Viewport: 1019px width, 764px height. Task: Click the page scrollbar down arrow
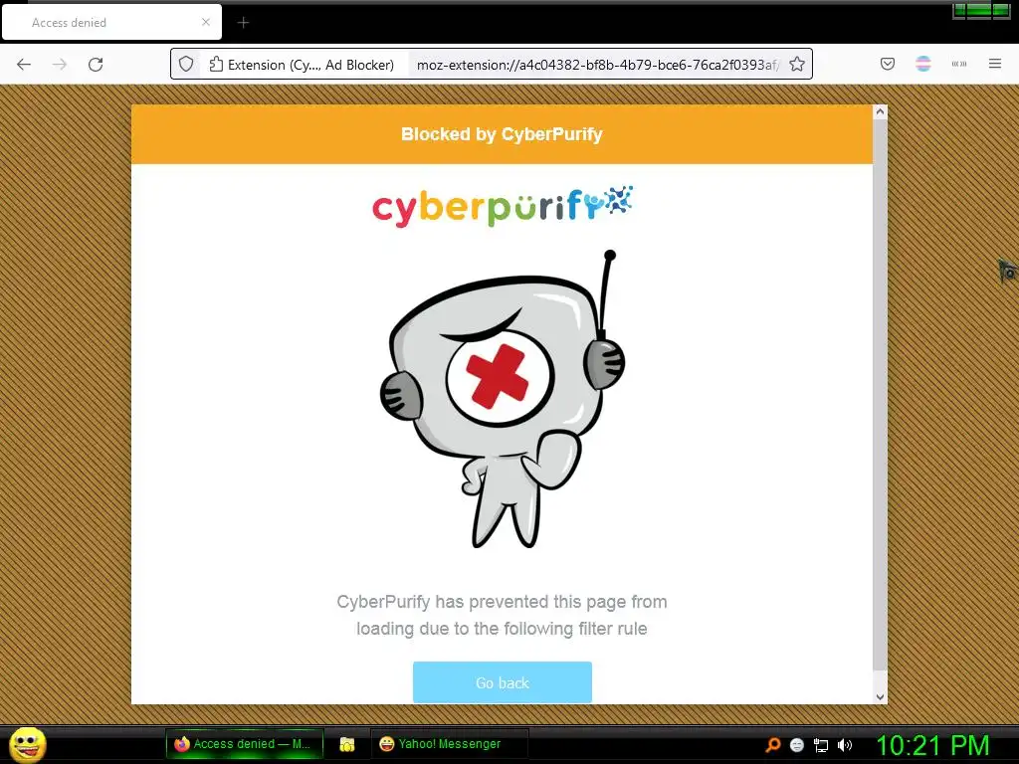tap(880, 696)
